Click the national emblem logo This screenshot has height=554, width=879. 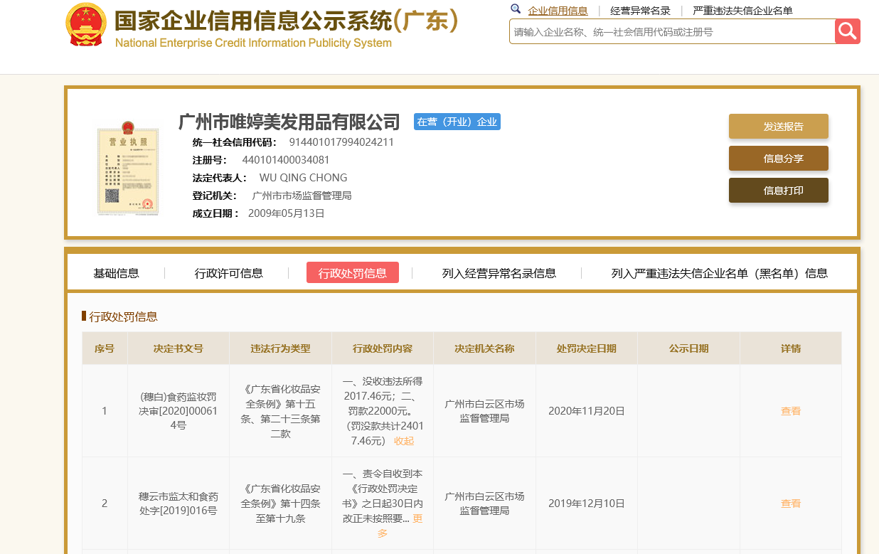click(85, 25)
